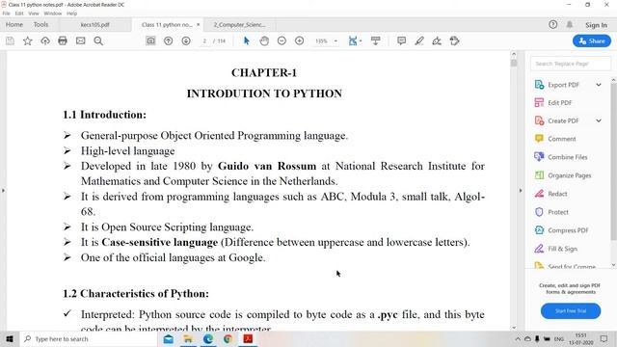Open Chrome from the taskbar
This screenshot has height=347, width=617.
228,338
